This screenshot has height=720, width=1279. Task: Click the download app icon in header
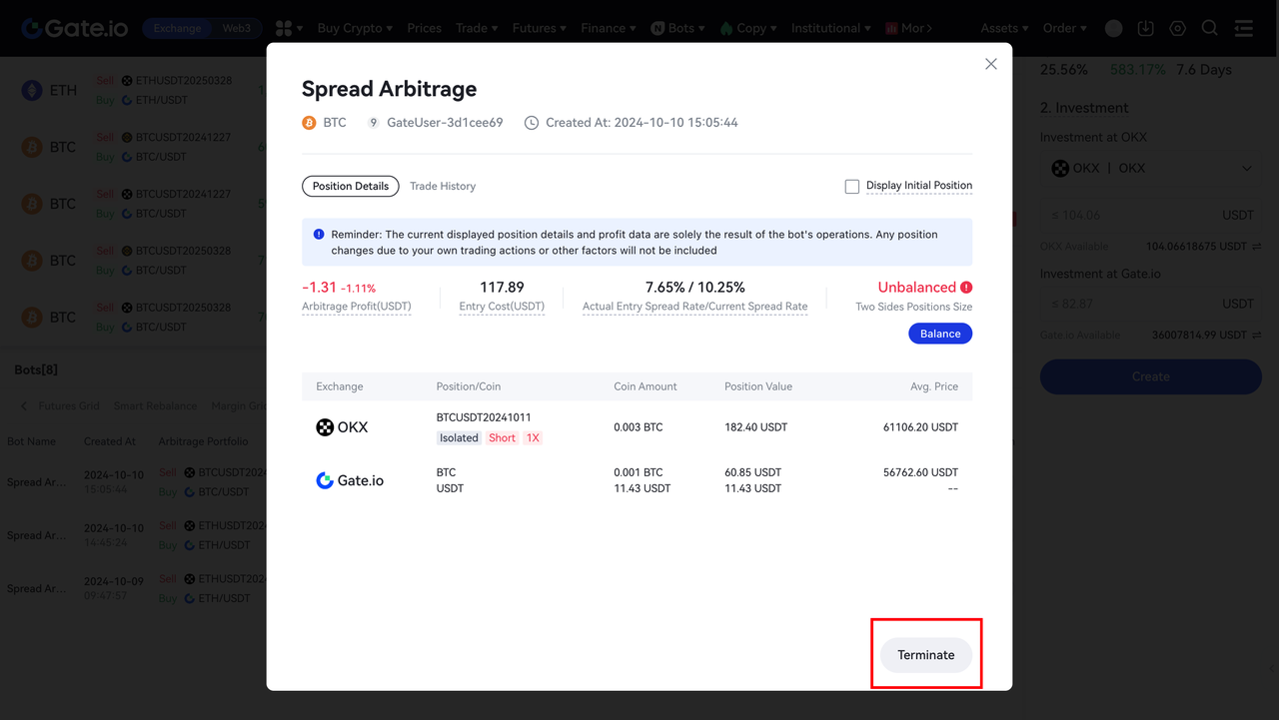coord(1146,29)
